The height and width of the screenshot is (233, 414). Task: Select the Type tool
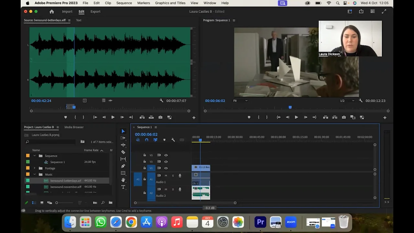123,187
